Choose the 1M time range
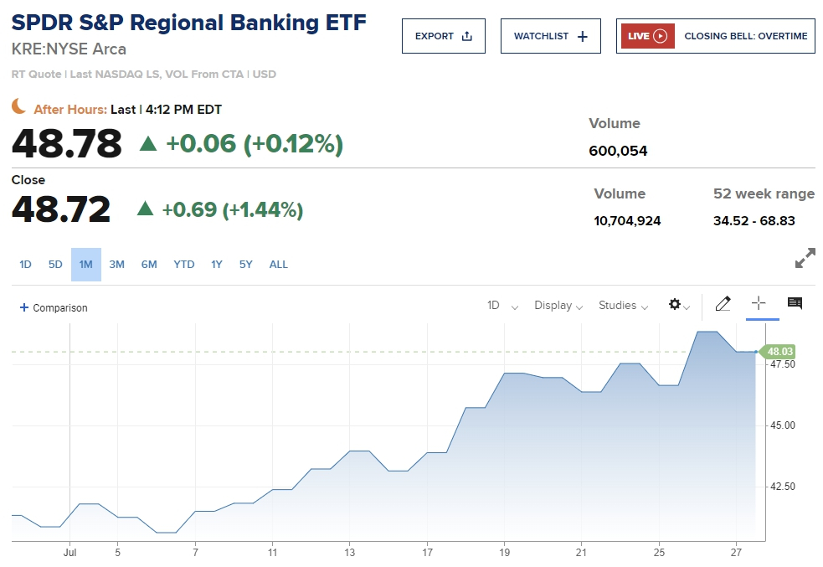The height and width of the screenshot is (567, 823). (86, 265)
